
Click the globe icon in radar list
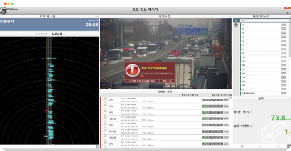[x=236, y=25]
